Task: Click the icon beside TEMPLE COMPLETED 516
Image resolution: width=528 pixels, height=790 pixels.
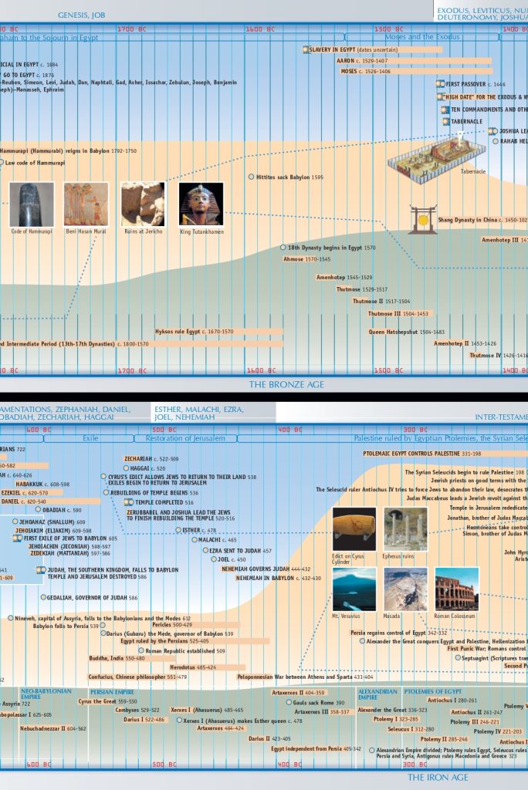Action: 129,502
